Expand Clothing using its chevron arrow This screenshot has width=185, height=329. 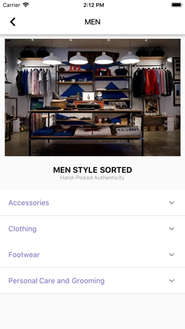click(171, 229)
